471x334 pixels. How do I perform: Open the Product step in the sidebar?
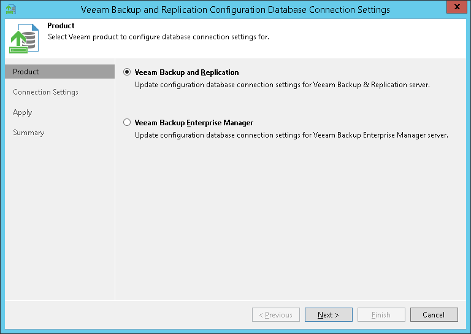pos(26,72)
